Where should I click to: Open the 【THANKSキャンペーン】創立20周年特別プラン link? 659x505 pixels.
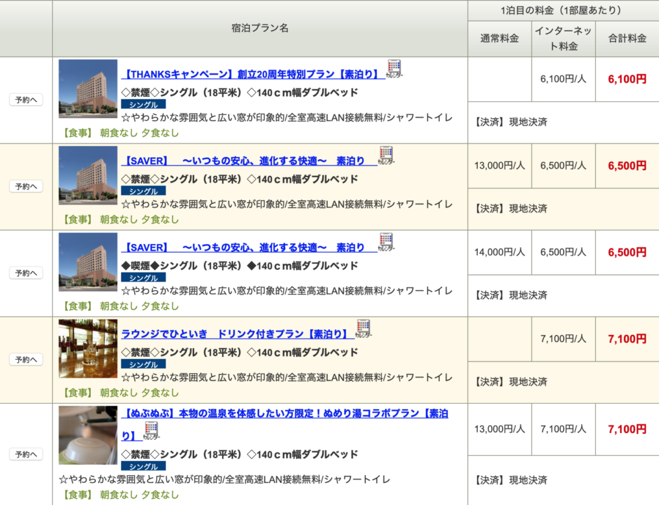[x=253, y=74]
